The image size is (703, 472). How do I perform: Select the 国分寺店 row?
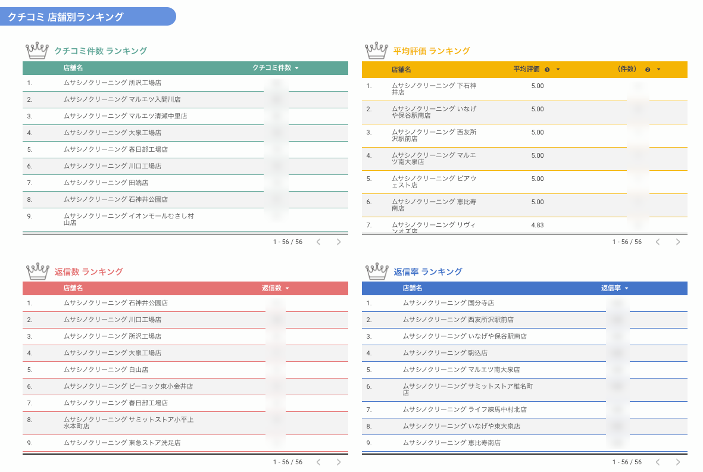(524, 304)
